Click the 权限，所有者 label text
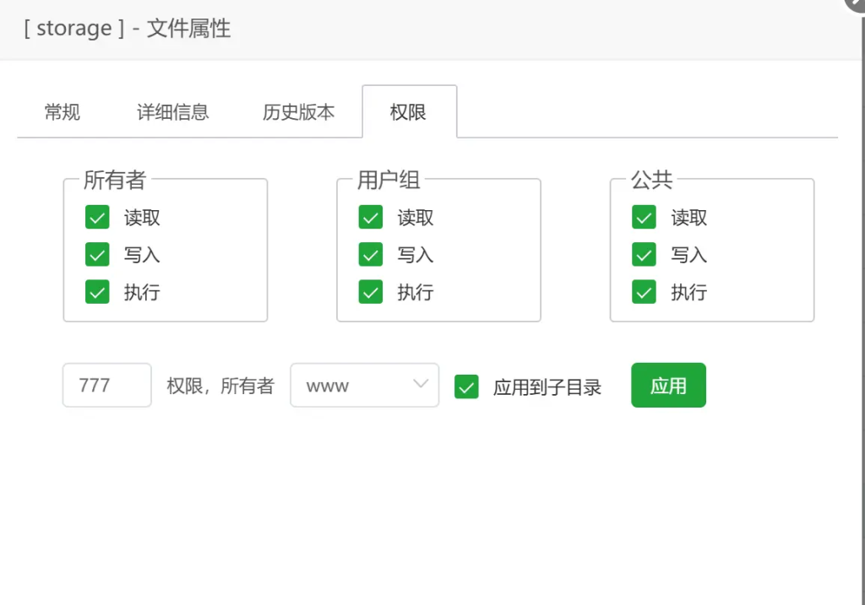This screenshot has width=865, height=605. click(220, 386)
